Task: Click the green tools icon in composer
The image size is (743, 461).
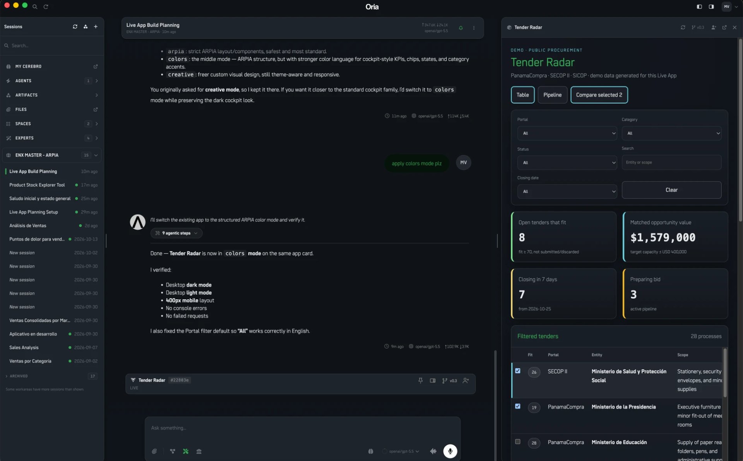Action: 186,451
